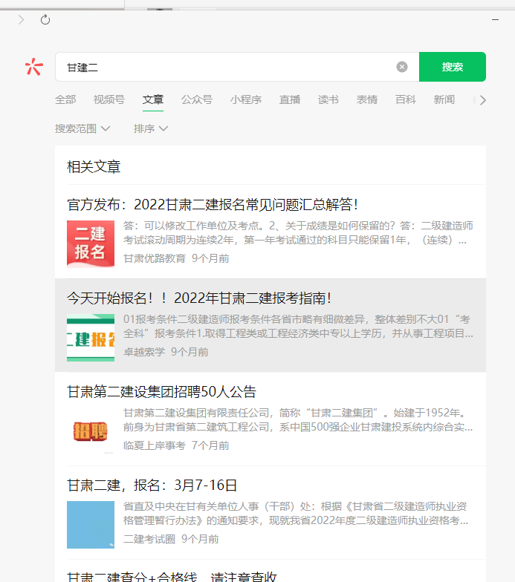Switch to the 全部 tab

point(65,99)
